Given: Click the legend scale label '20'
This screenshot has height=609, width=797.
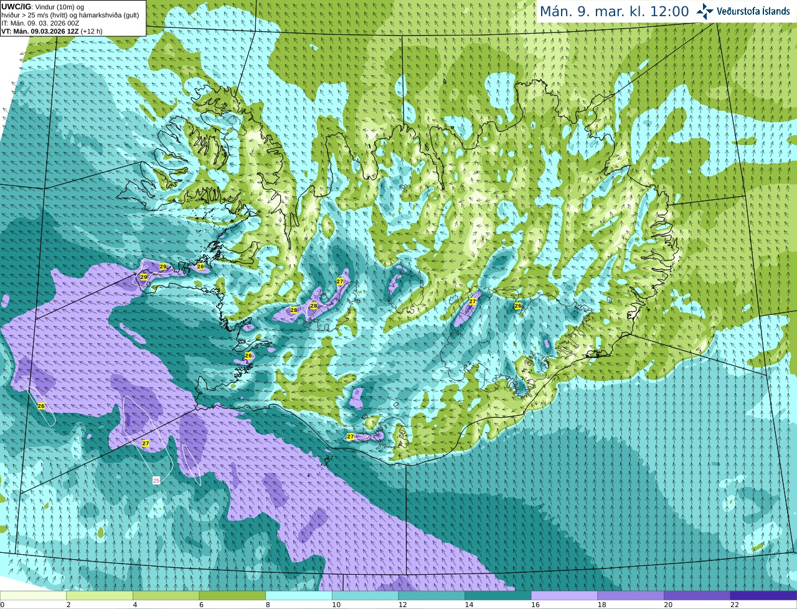Looking at the screenshot, I should [x=668, y=605].
